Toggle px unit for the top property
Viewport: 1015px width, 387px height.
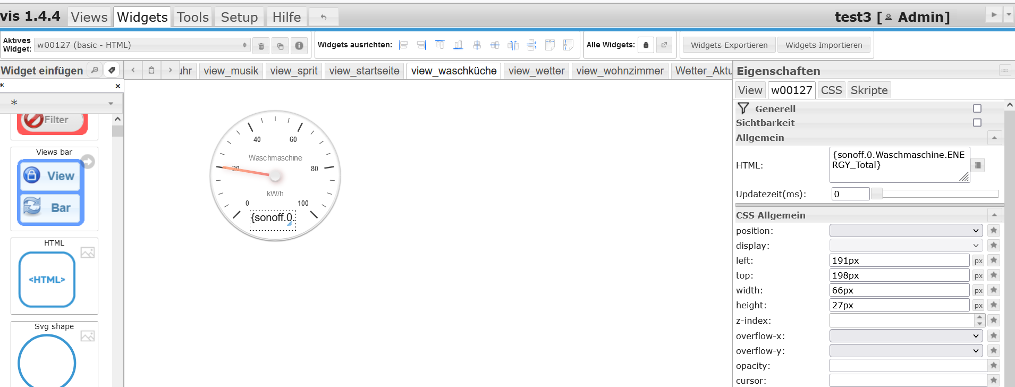pos(978,276)
